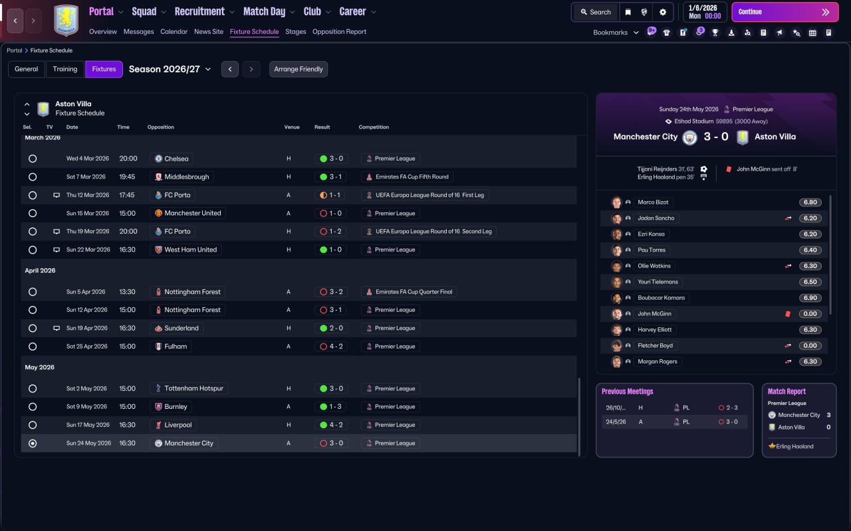Click the date and time display 1/6/2026
Image resolution: width=851 pixels, height=531 pixels.
click(x=705, y=12)
